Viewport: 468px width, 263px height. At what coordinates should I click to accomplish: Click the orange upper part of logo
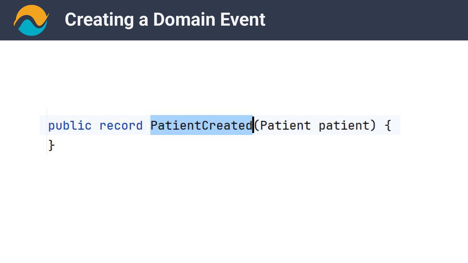coord(30,13)
